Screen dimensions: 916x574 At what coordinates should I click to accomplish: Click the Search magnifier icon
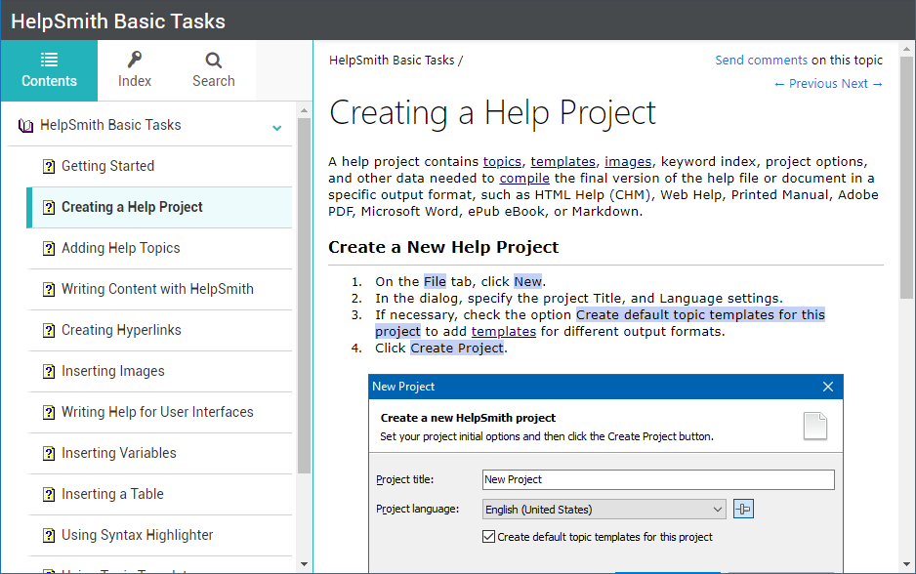pos(214,61)
